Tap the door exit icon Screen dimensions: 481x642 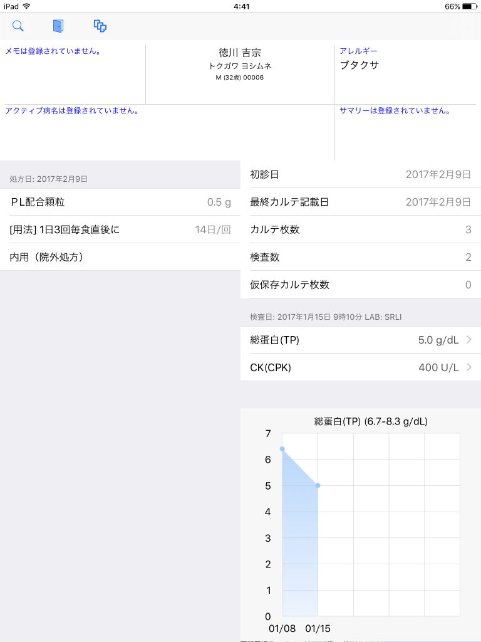[x=58, y=26]
